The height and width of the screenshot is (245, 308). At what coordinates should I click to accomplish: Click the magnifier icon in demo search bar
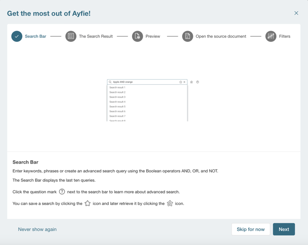pos(110,82)
